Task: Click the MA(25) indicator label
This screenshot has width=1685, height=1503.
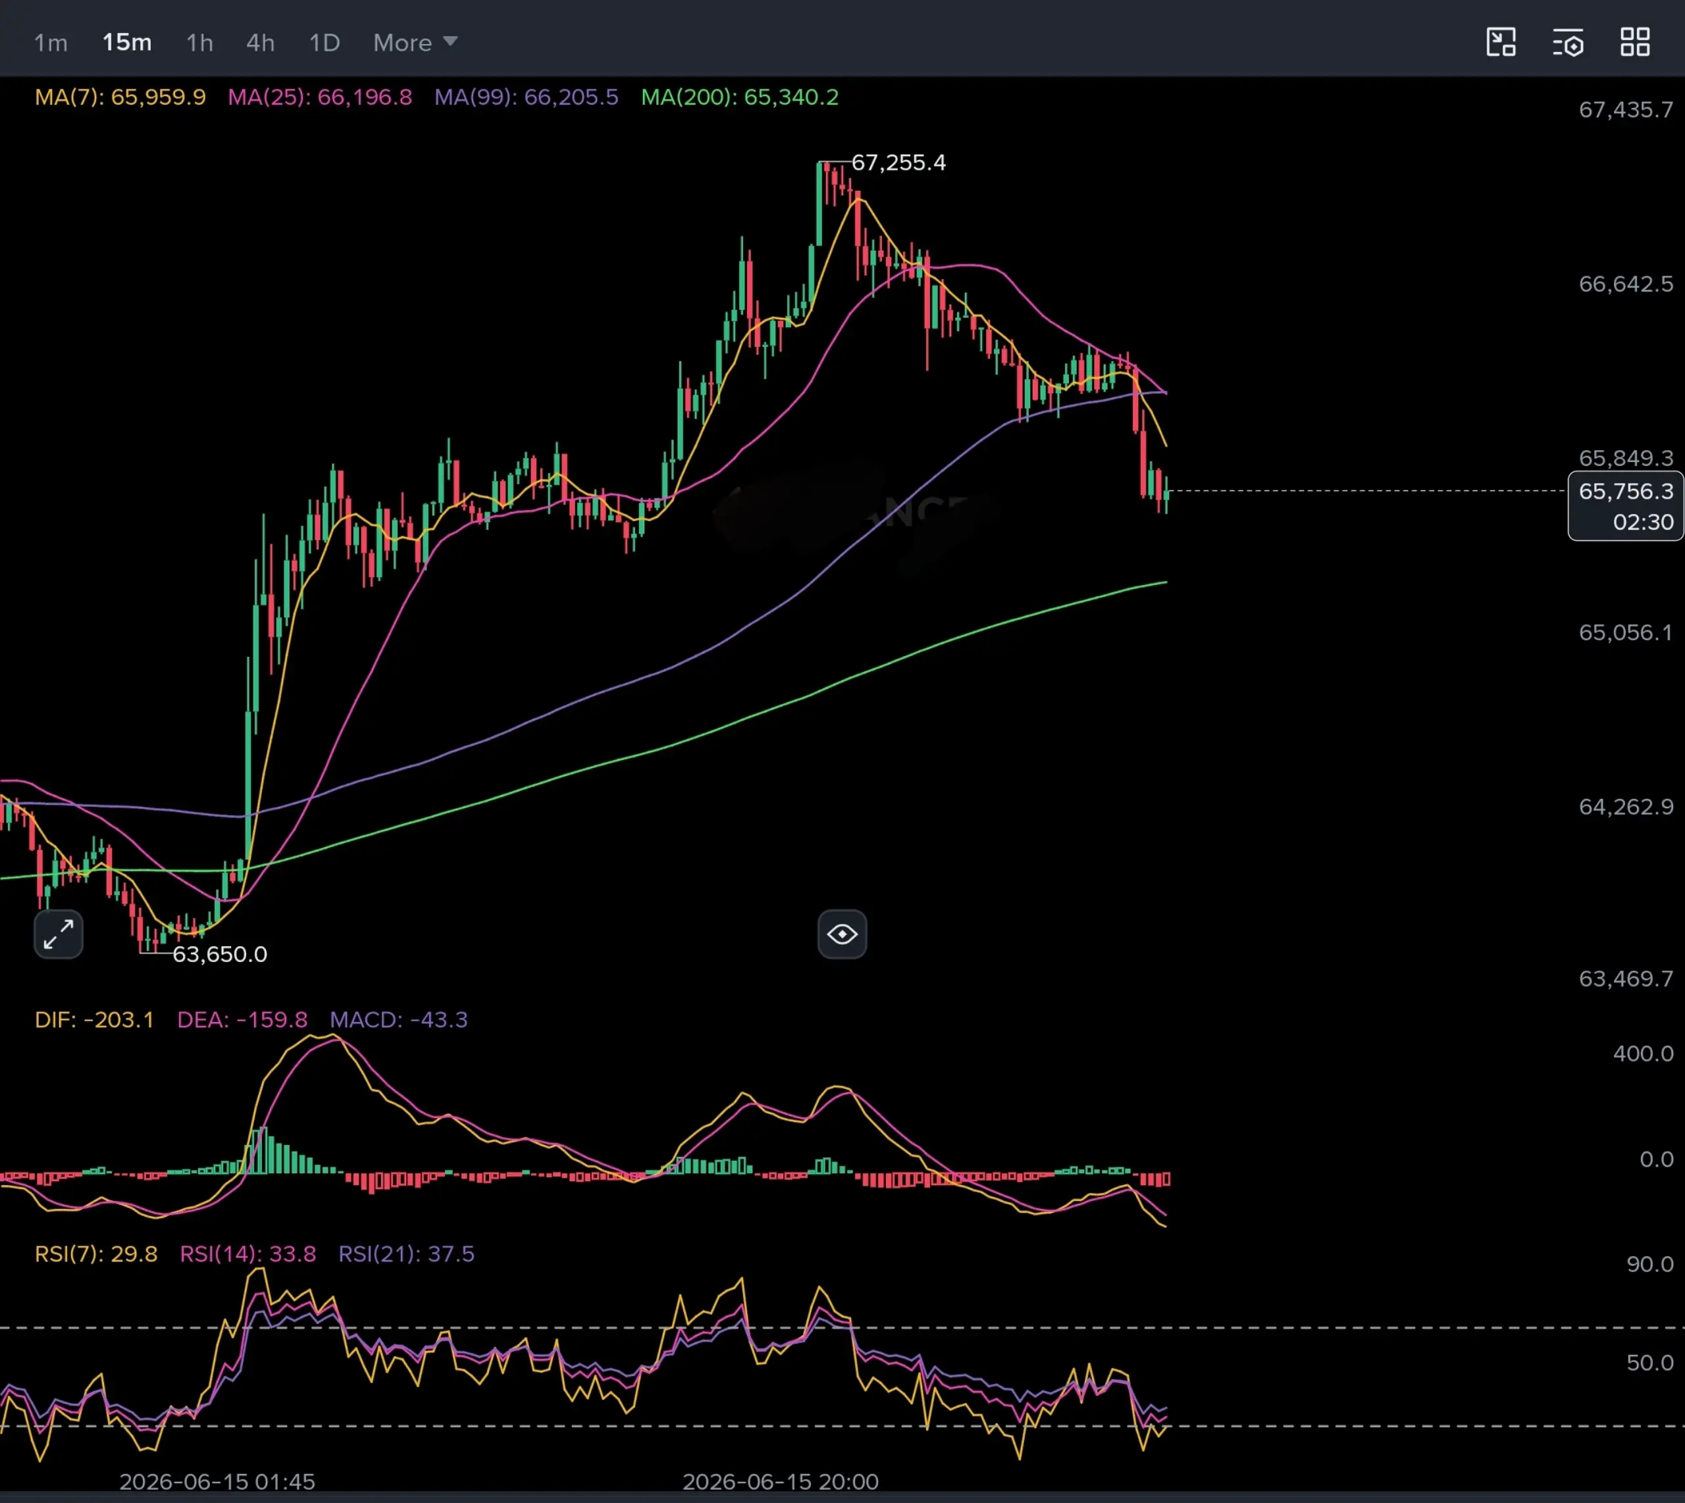Action: (x=320, y=97)
